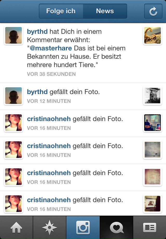View the black-and-white street photo thumbnail
Image resolution: width=166 pixels, height=239 pixels.
(153, 96)
